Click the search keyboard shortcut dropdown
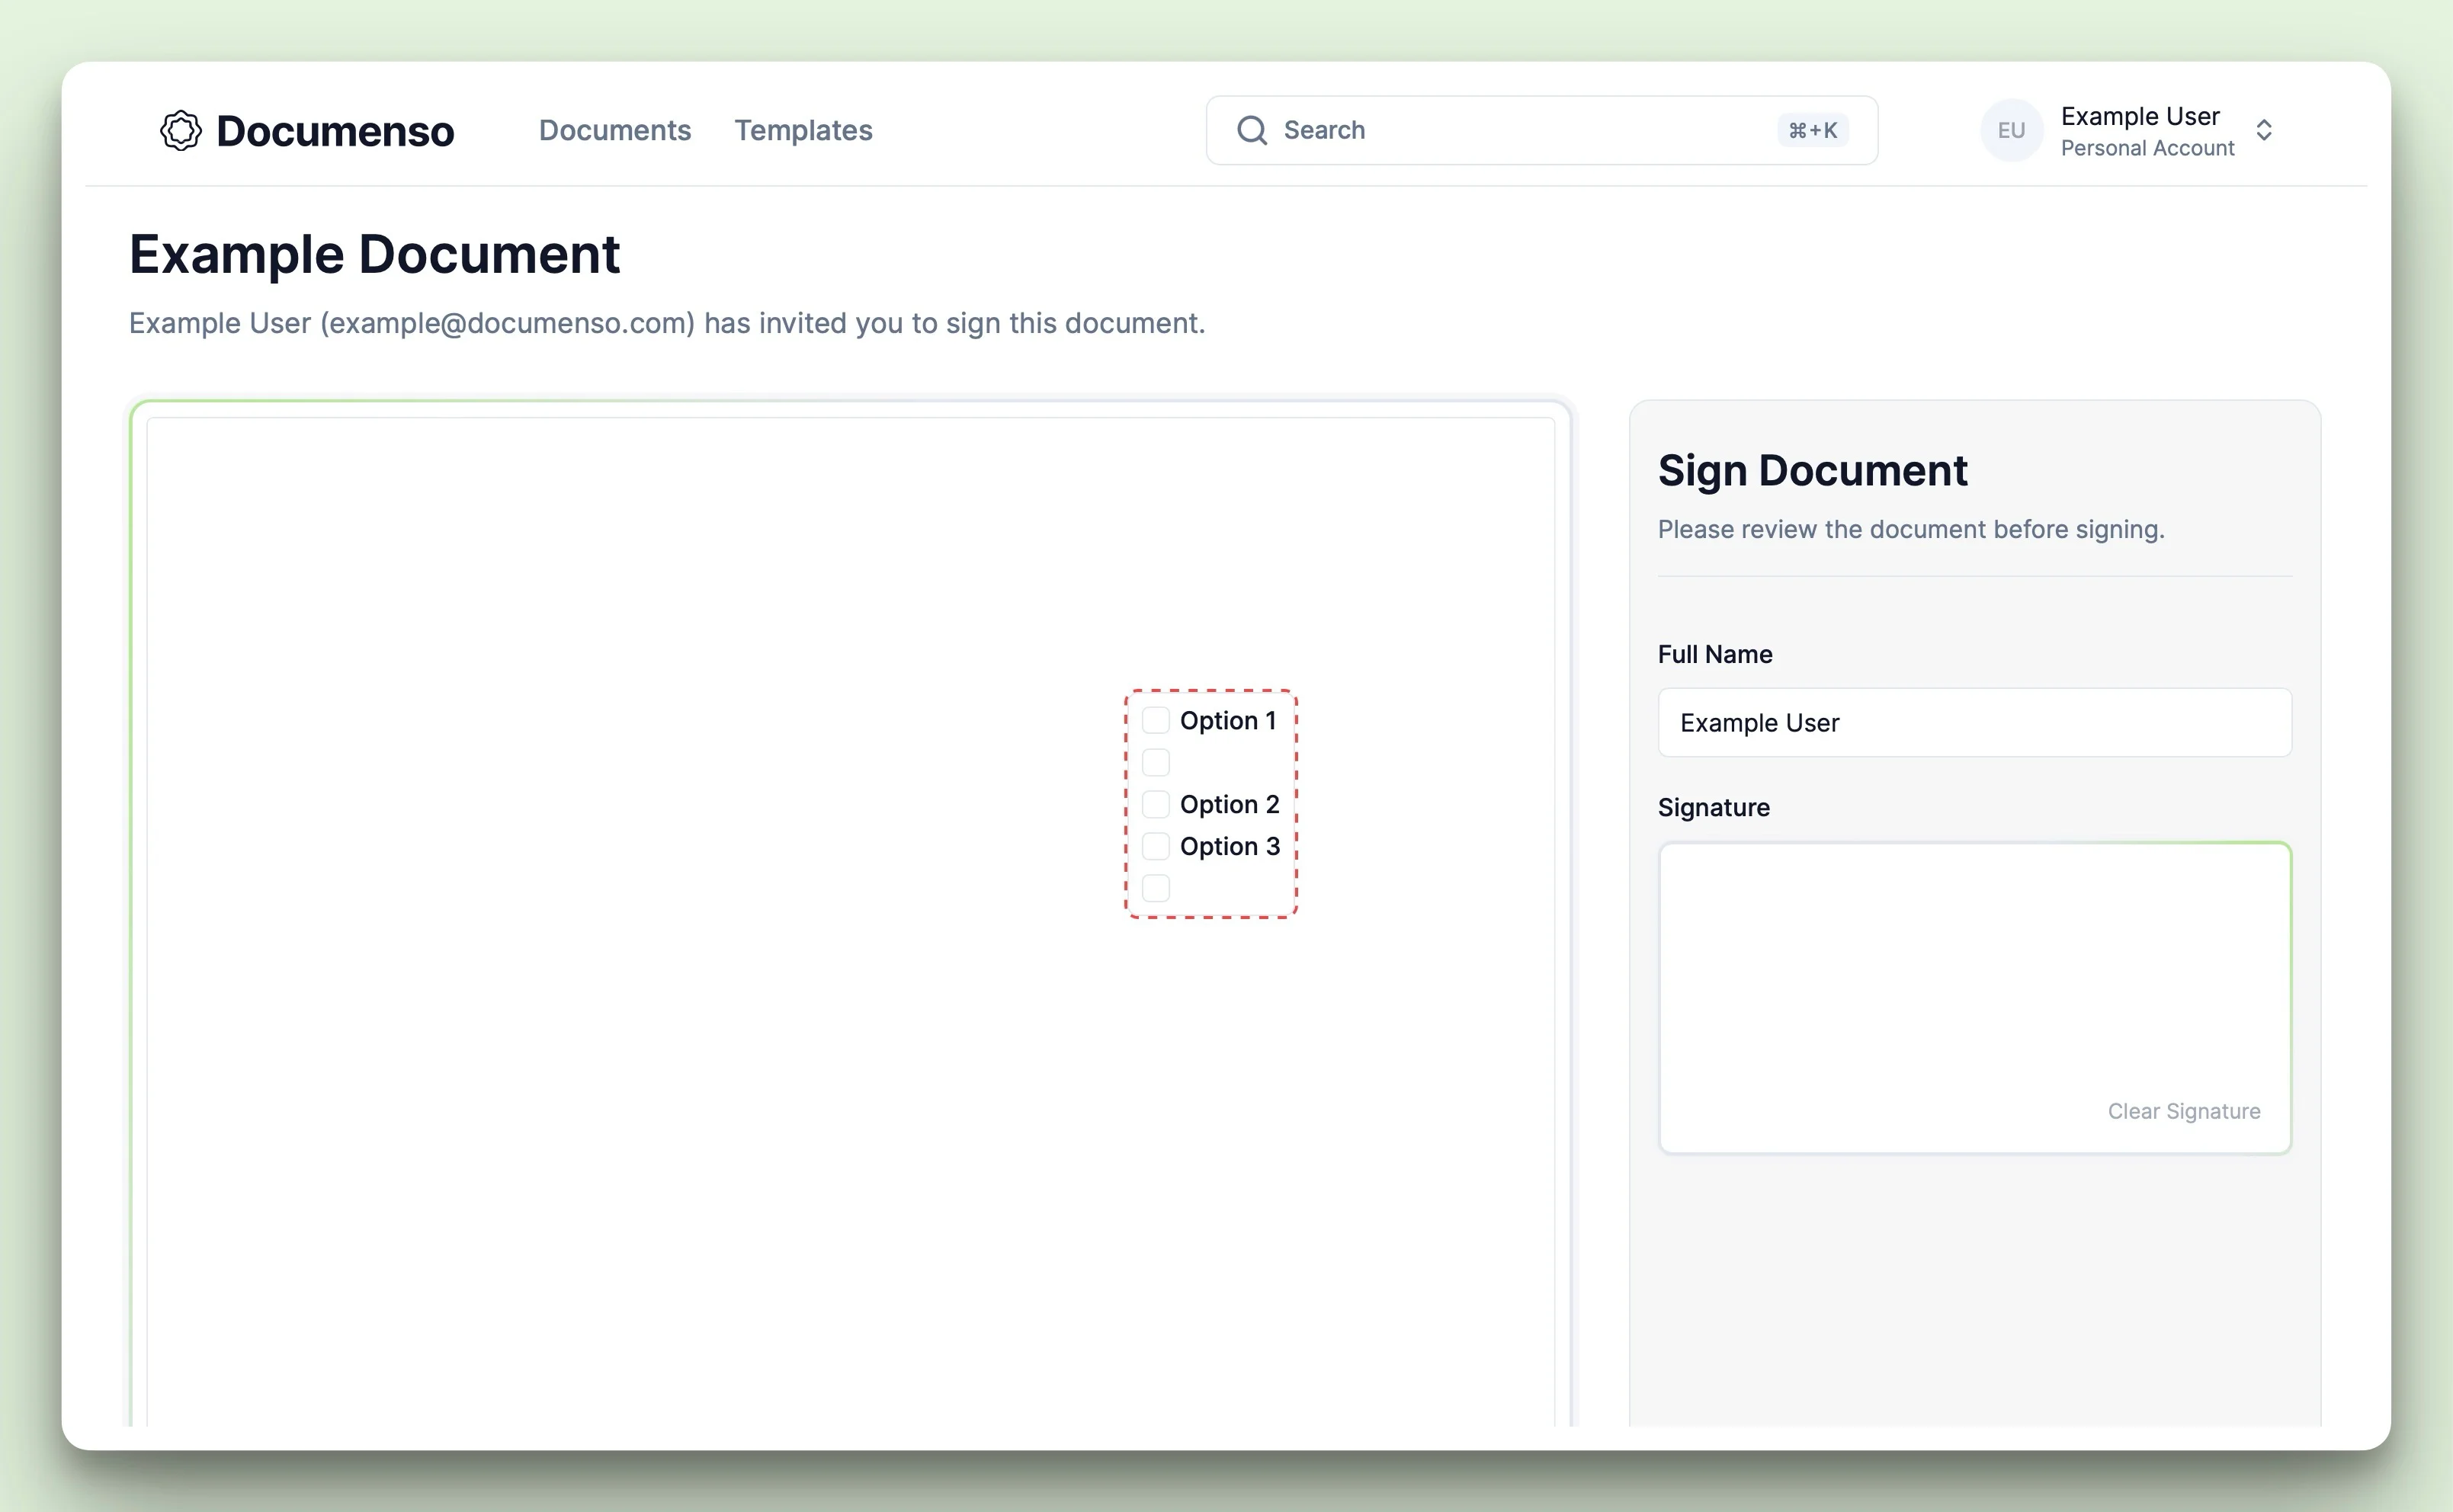The height and width of the screenshot is (1512, 2453). tap(1813, 130)
